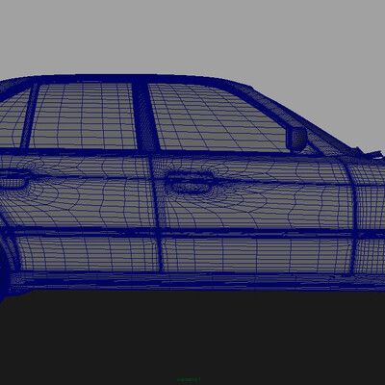Click the green camera label at viewport bottom
The height and width of the screenshot is (385, 385).
click(189, 379)
